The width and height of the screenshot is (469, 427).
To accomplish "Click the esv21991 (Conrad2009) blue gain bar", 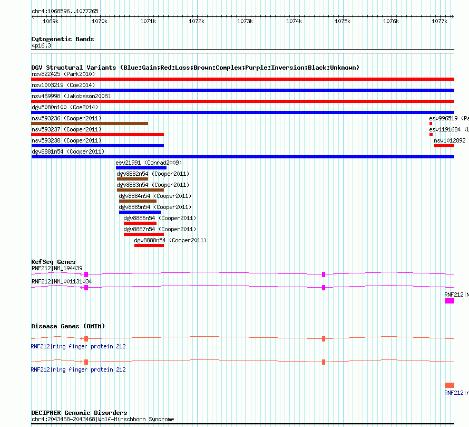I will click(141, 168).
